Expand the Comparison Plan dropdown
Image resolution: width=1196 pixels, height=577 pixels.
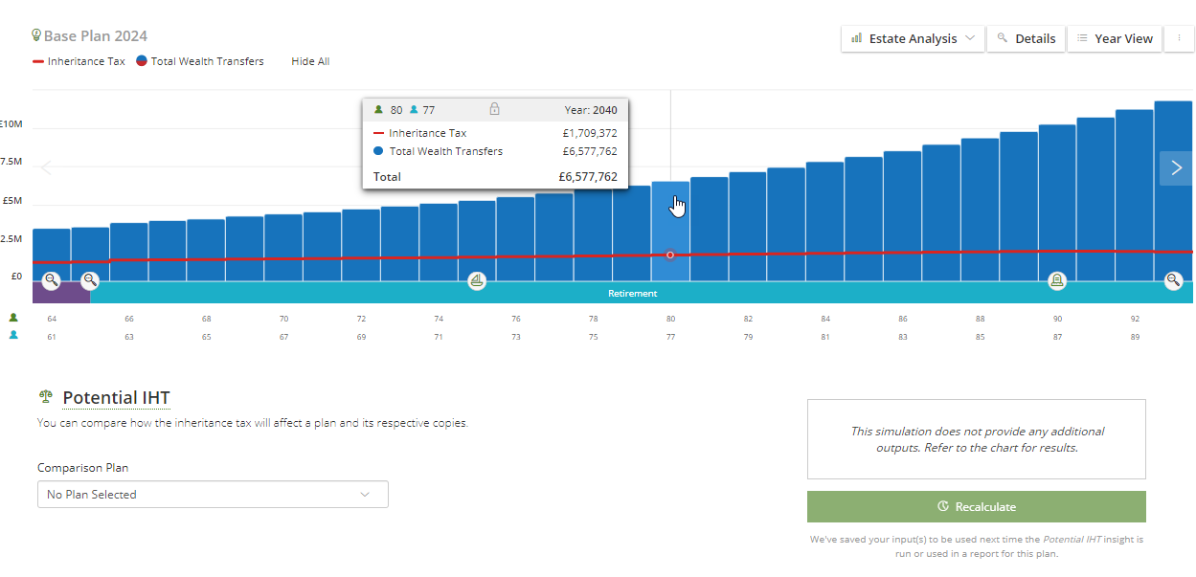click(x=213, y=495)
